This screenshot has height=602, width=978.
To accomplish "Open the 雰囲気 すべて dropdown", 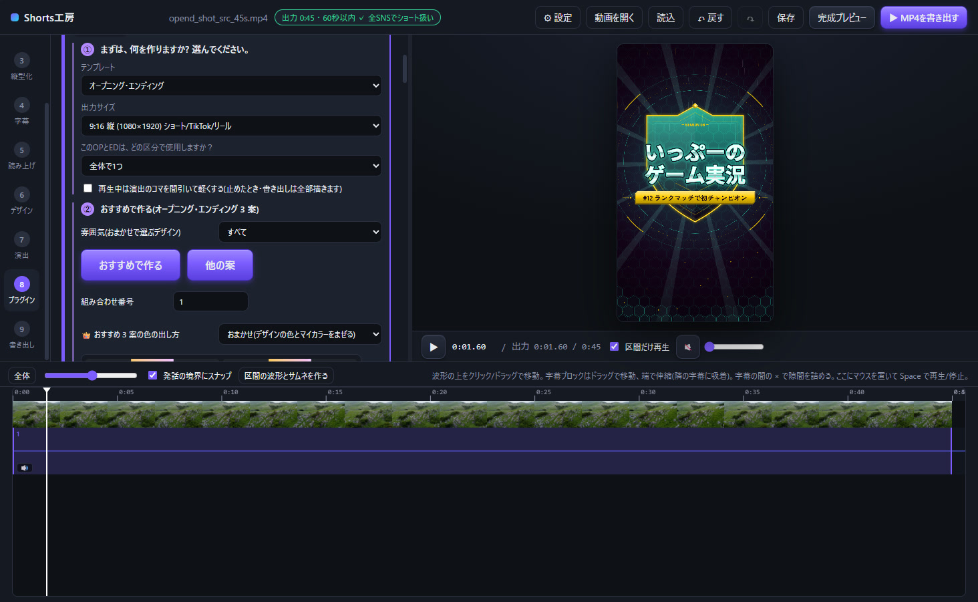I will [x=300, y=232].
